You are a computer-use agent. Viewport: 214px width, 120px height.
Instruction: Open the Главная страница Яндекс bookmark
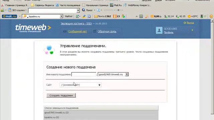pos(15,5)
